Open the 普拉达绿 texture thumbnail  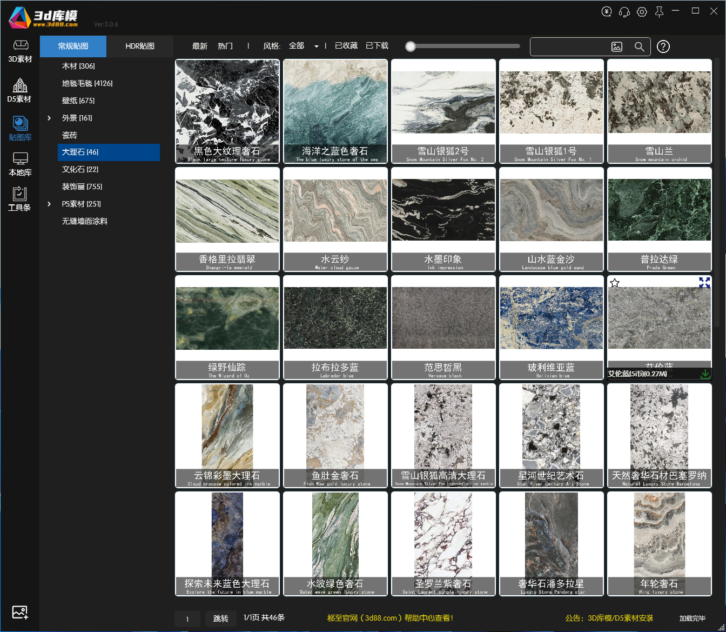pos(660,219)
